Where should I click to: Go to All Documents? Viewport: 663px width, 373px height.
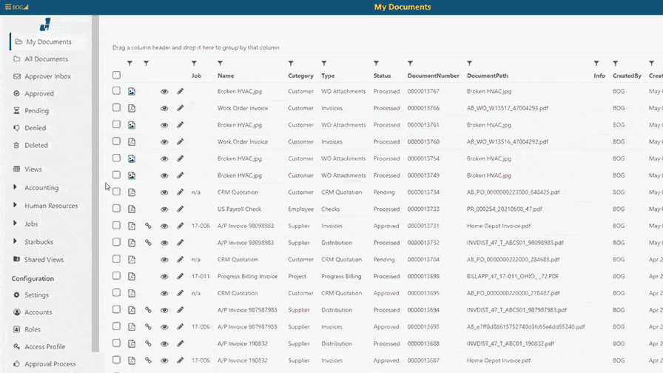pos(46,58)
